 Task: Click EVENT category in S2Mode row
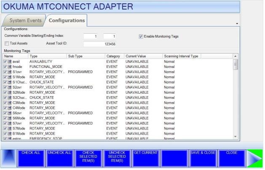coord(112,92)
